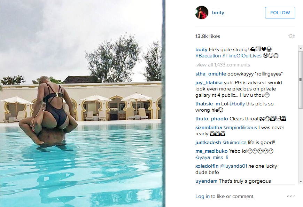Open the three-dots more options menu
Screen dimensions: 303x207
pos(291,196)
